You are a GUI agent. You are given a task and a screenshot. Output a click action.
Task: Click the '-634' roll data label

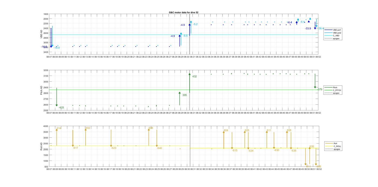click(251, 151)
